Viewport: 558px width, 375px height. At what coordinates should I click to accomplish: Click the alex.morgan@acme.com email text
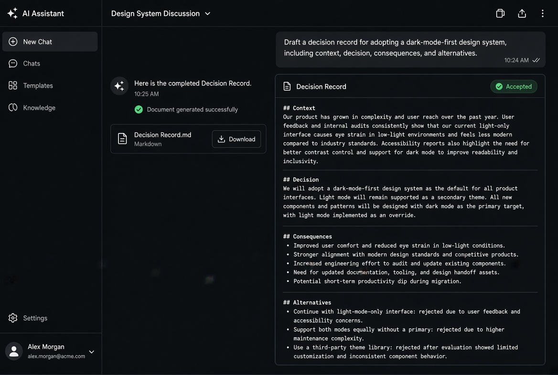click(x=56, y=356)
